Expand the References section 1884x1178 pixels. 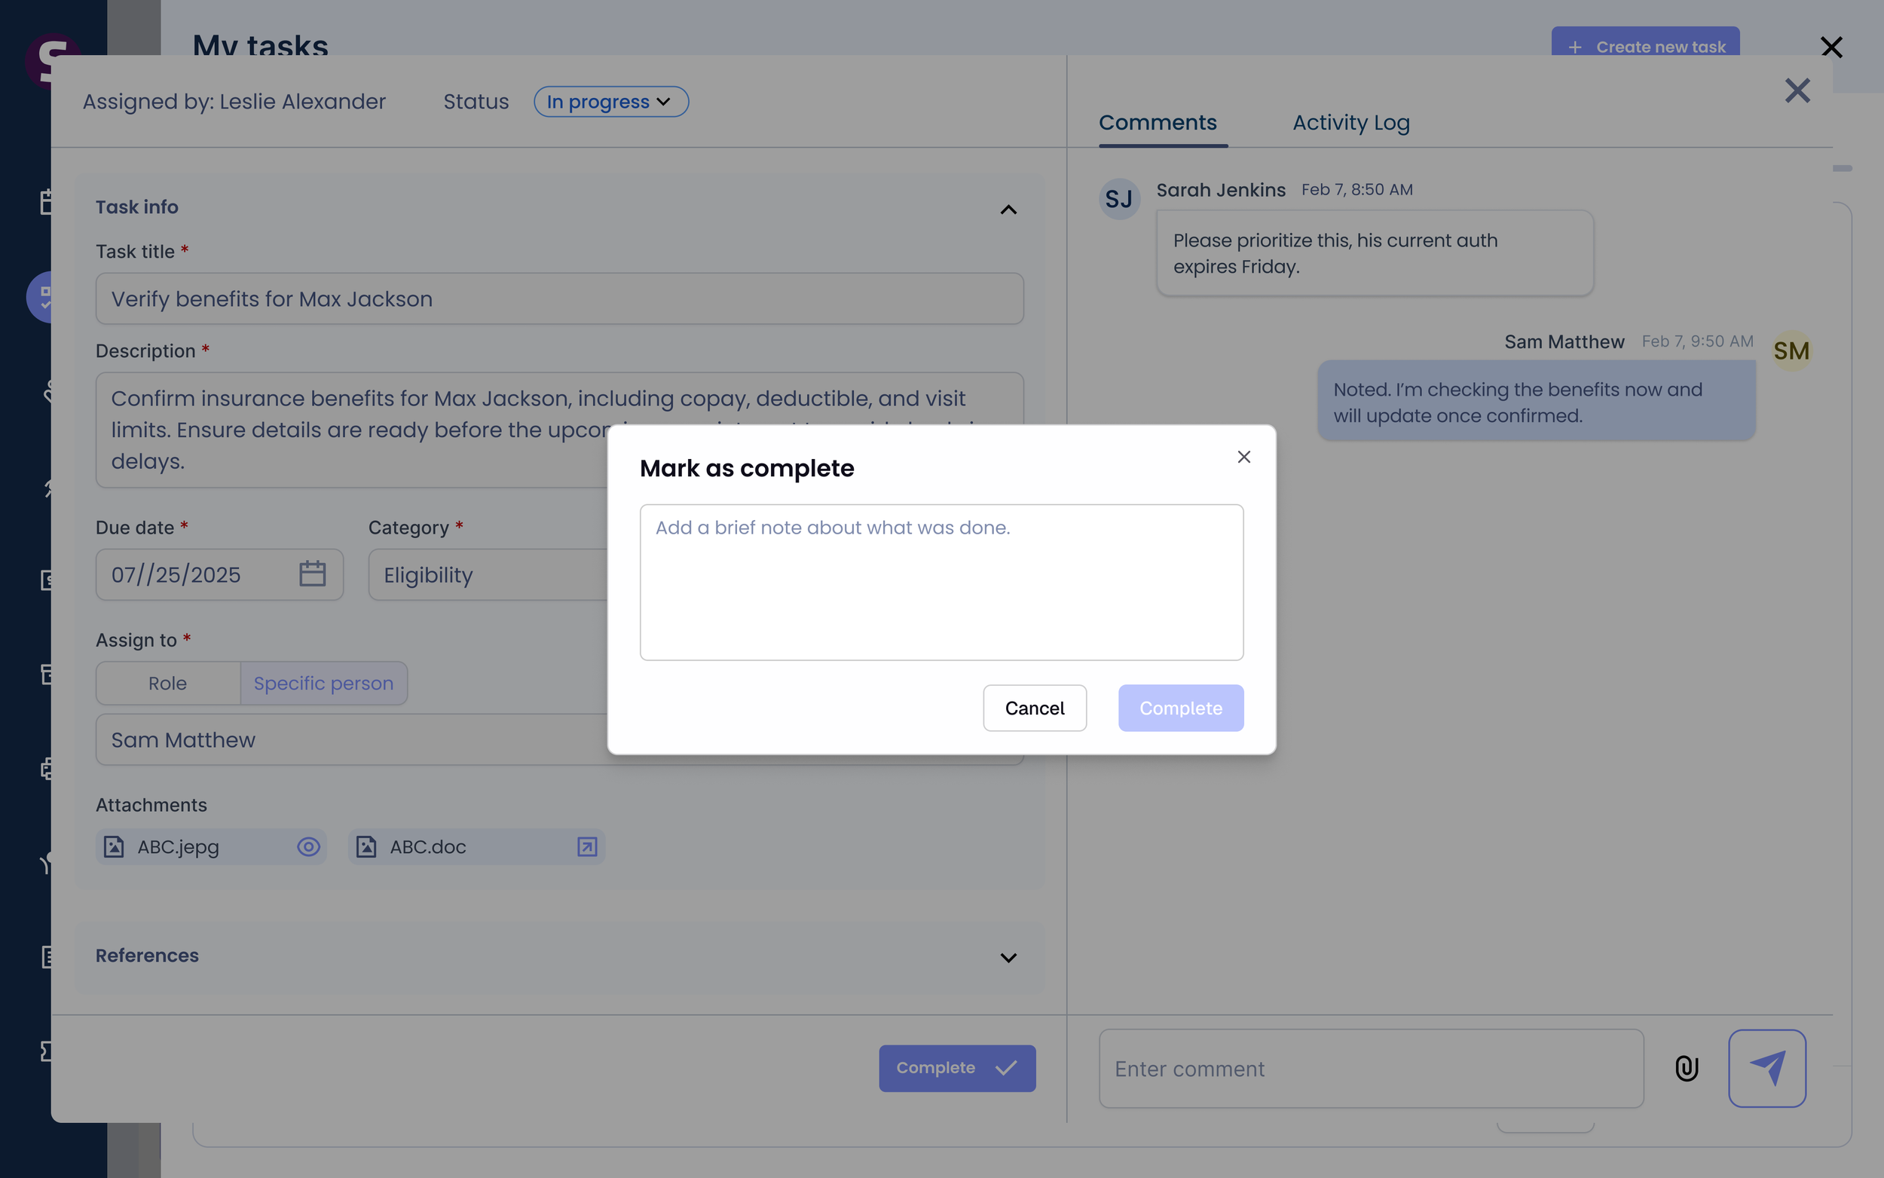pyautogui.click(x=1008, y=957)
